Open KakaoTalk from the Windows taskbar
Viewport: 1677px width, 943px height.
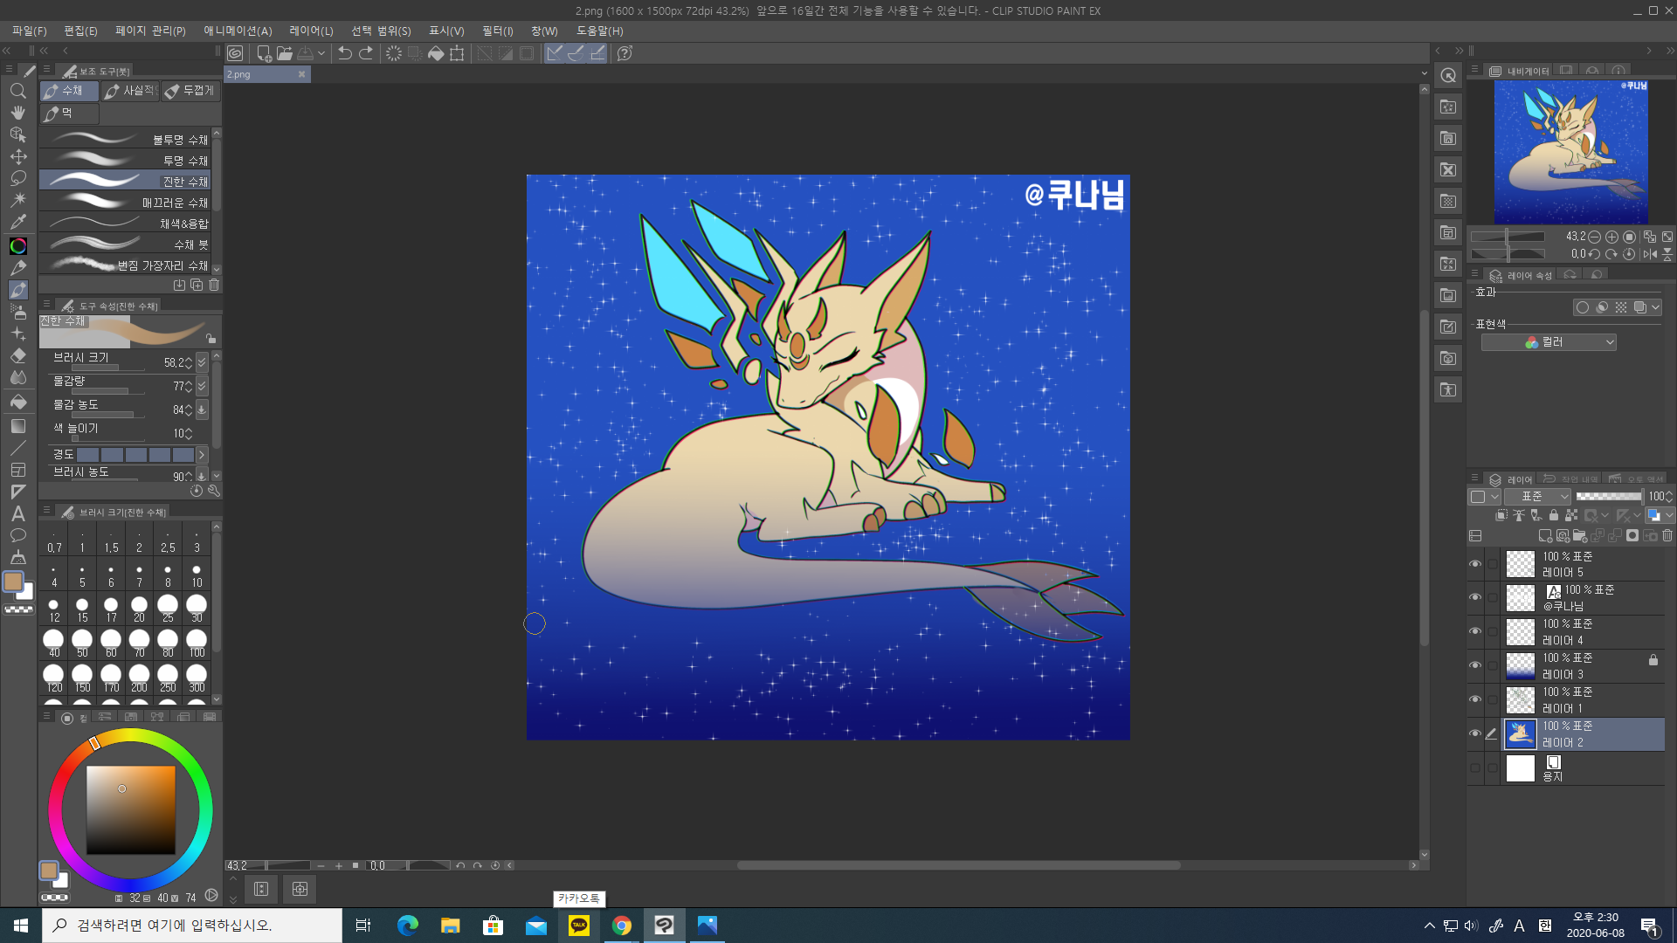579,926
